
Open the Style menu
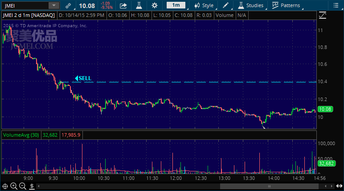204,5
